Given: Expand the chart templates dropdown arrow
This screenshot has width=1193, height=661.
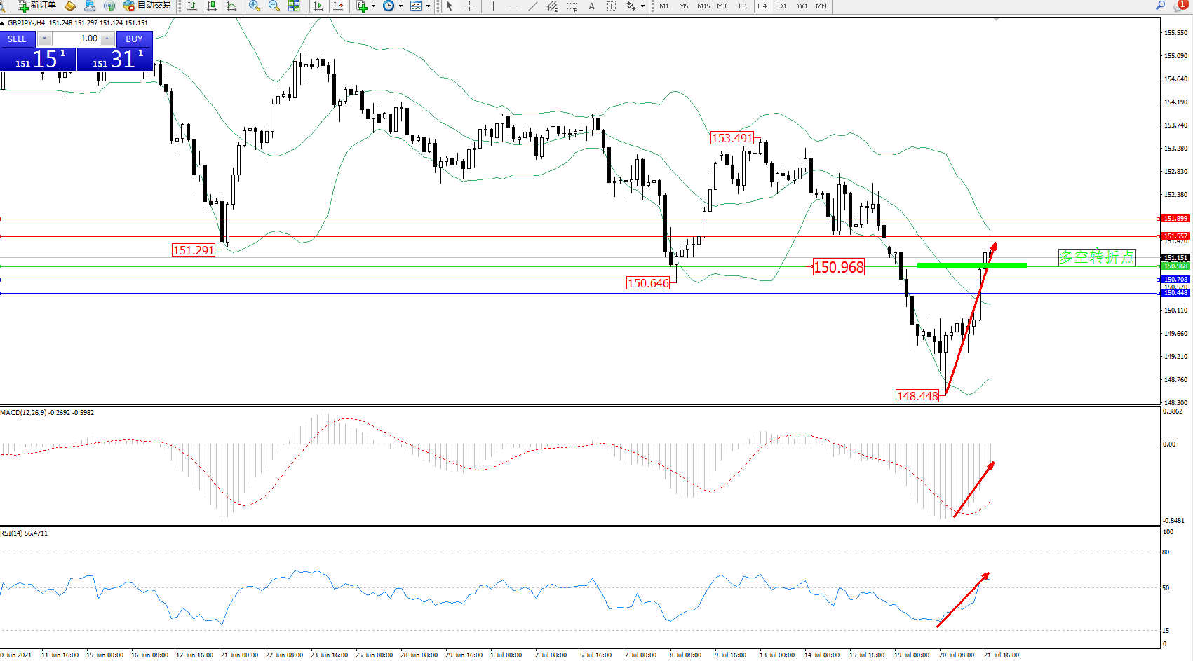Looking at the screenshot, I should pos(428,6).
